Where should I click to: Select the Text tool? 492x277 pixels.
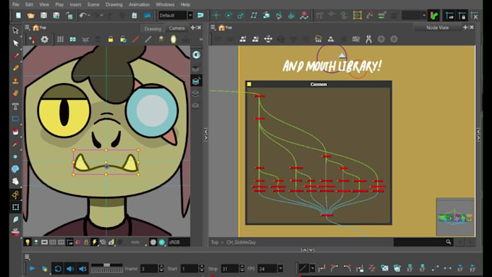coord(15,106)
